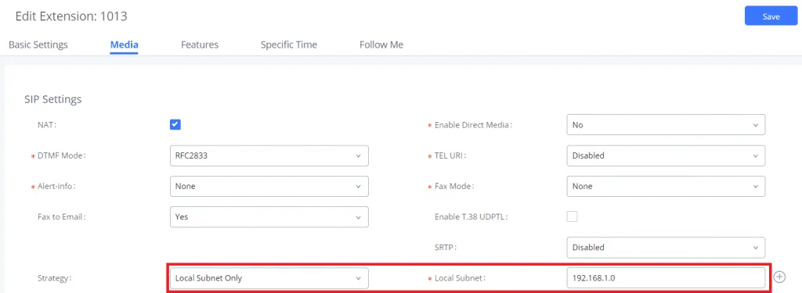Click the chevron arrow in SRTP box
802x293 pixels.
756,247
